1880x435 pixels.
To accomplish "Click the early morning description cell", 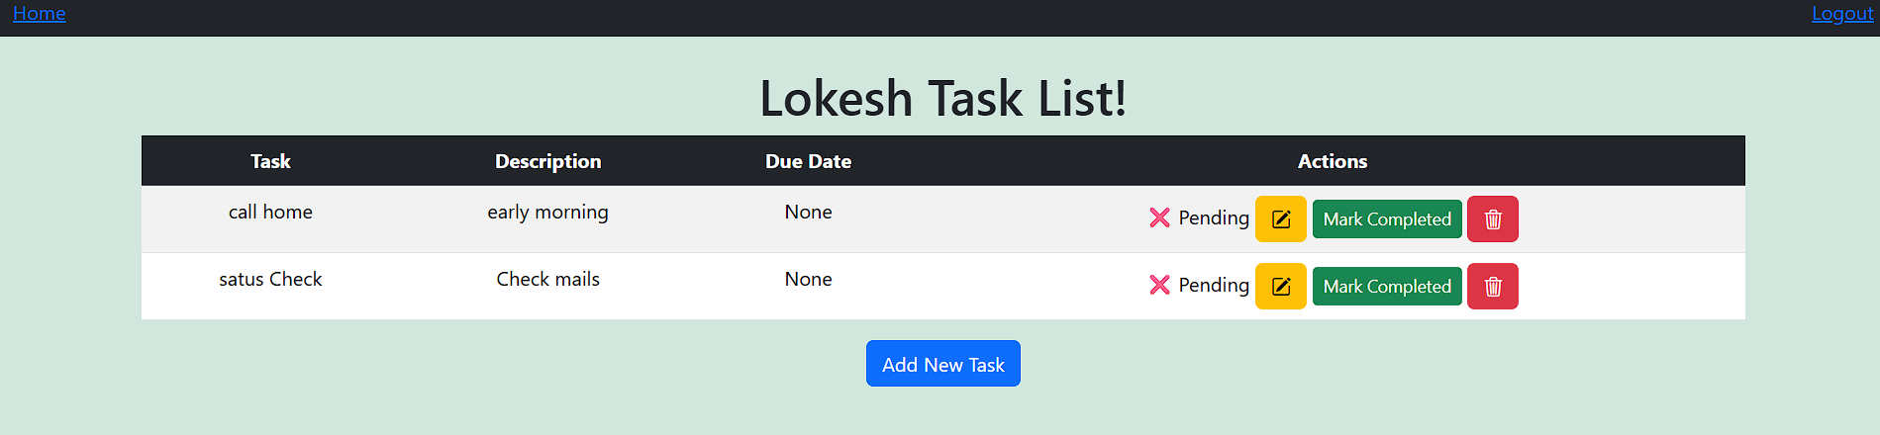I will 547,212.
